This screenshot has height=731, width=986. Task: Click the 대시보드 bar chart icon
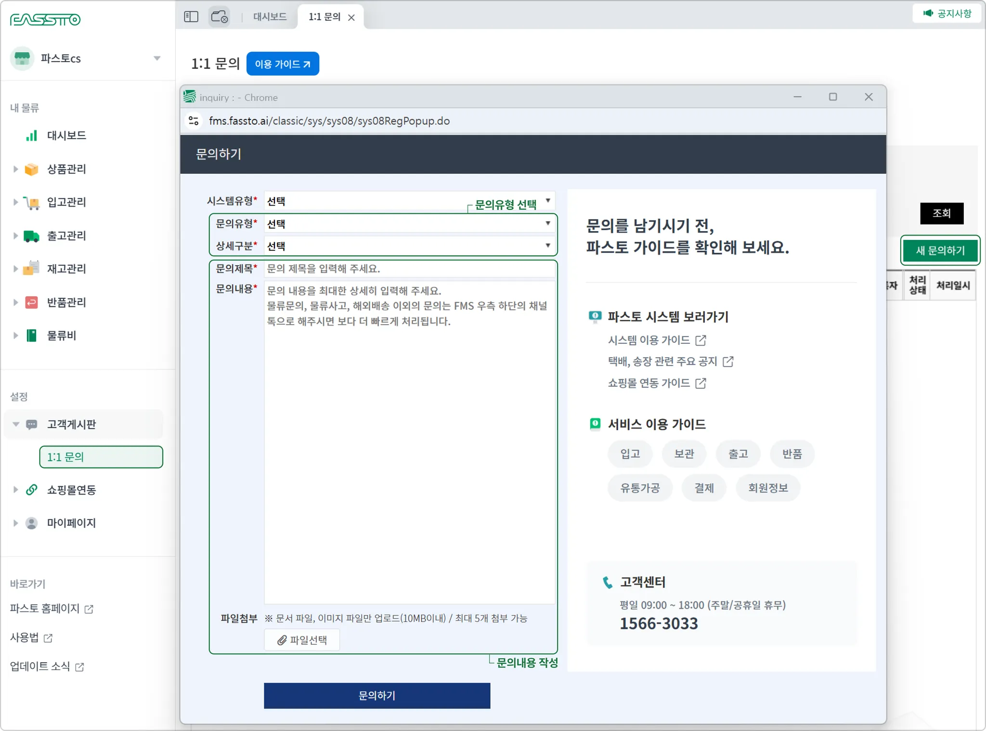31,136
